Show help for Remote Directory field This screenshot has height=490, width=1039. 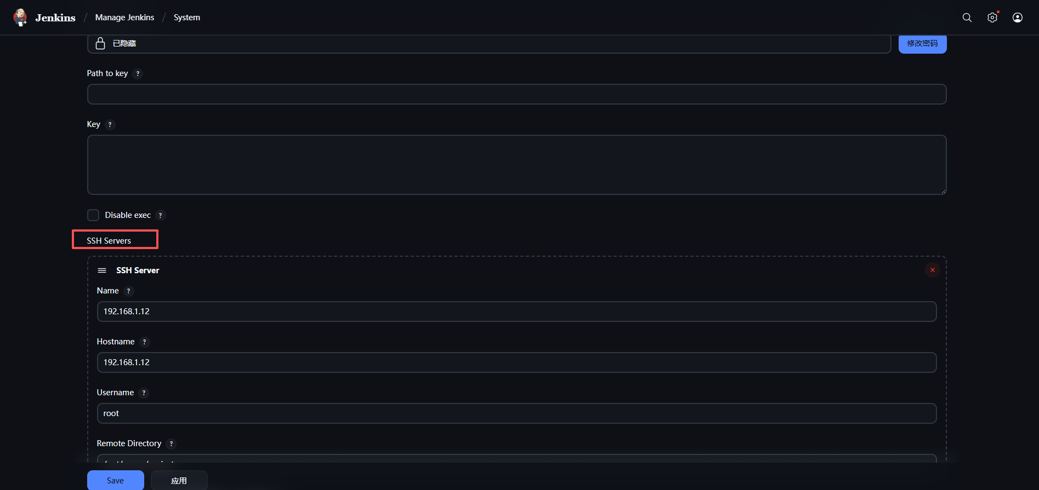click(x=171, y=444)
